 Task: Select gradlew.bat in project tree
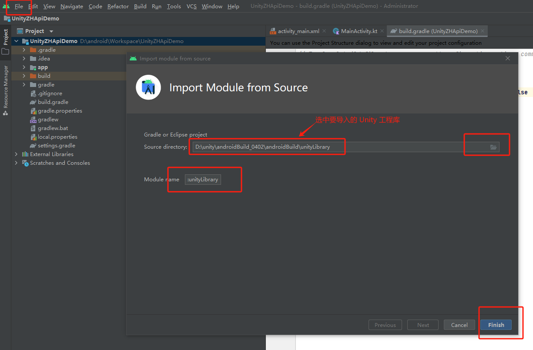[x=53, y=128]
